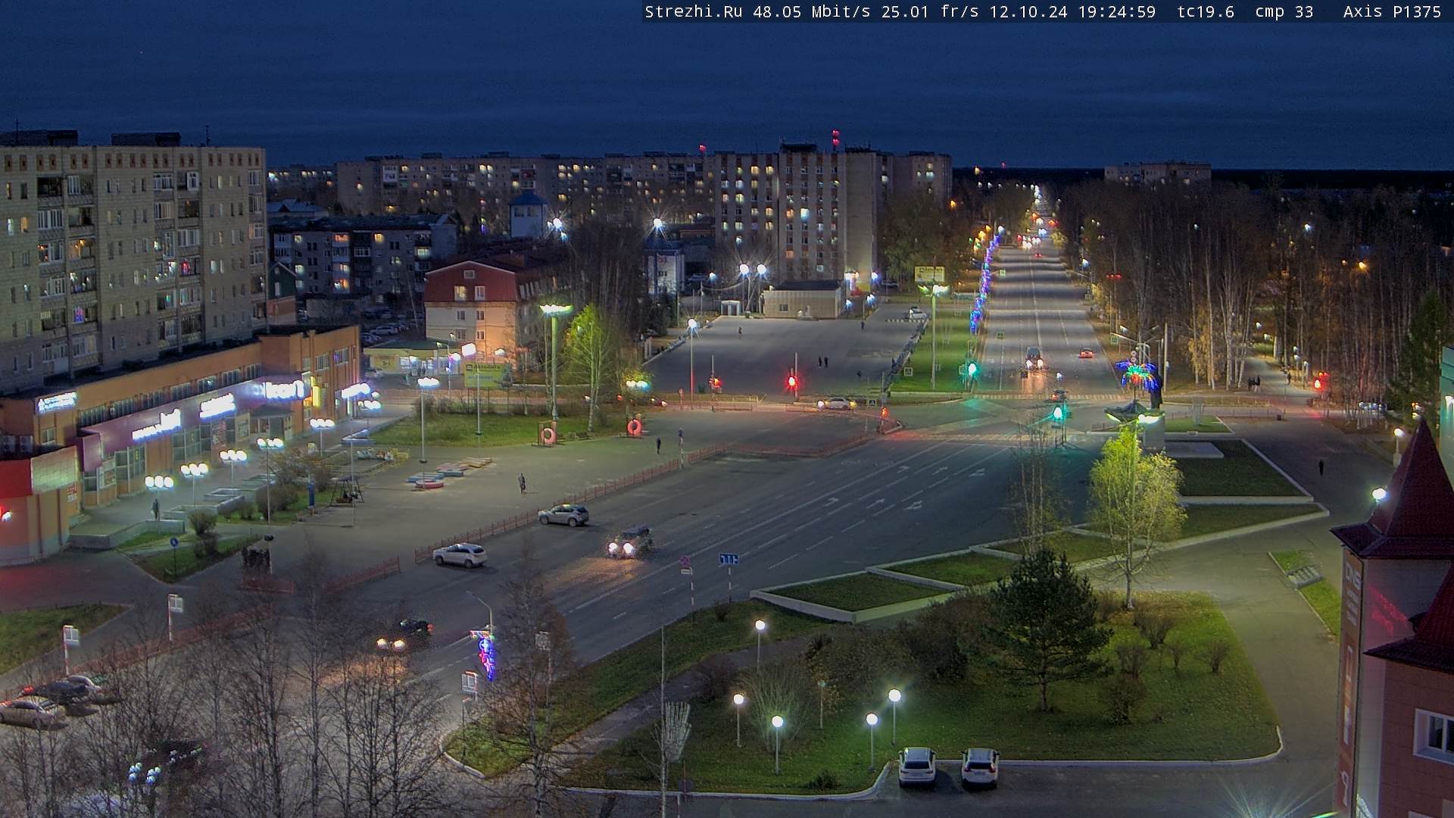Select the tc19.6 overlay value

[1206, 11]
